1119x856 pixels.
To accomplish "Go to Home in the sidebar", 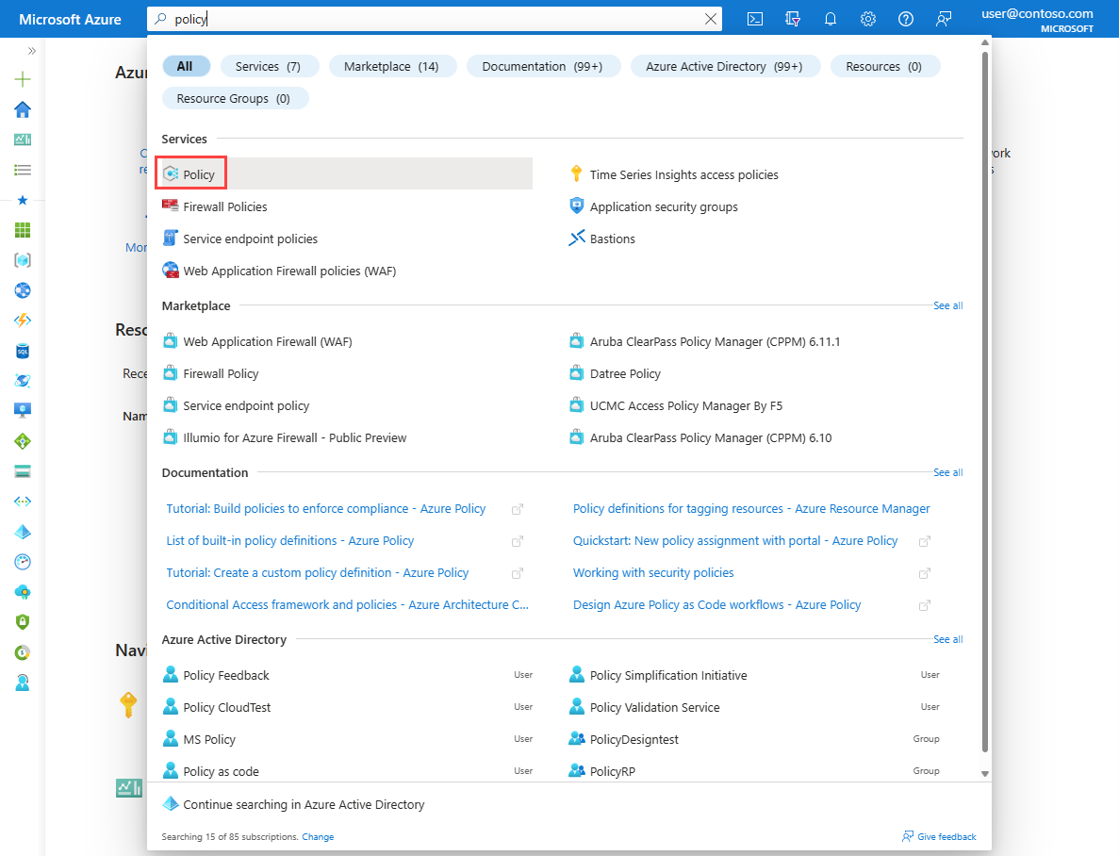I will click(x=23, y=109).
